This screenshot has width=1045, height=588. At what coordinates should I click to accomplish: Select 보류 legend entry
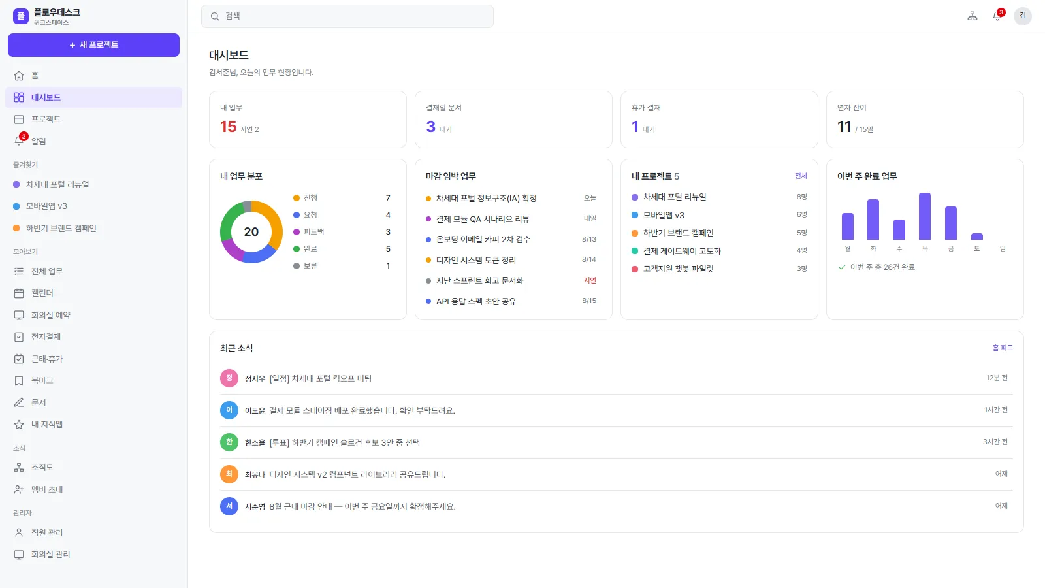[342, 266]
